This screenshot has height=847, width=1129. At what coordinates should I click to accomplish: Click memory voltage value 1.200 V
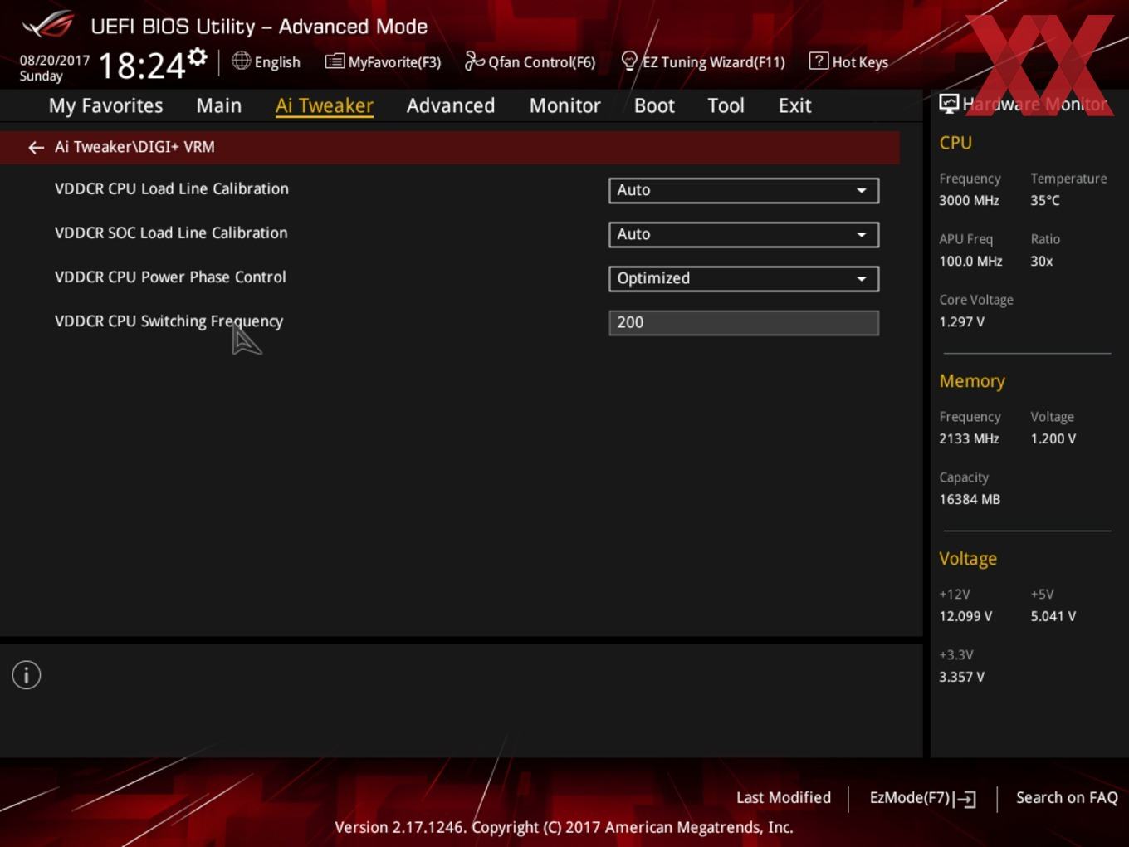(1053, 438)
